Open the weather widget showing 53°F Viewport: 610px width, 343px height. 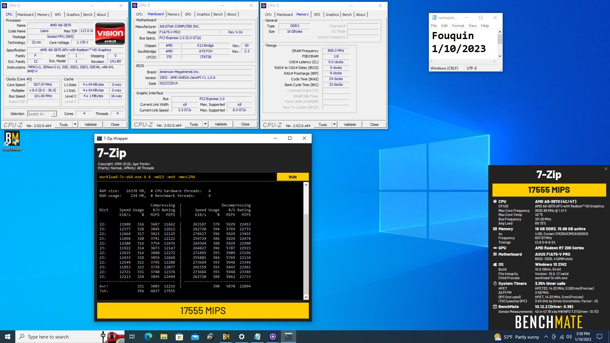pos(517,337)
